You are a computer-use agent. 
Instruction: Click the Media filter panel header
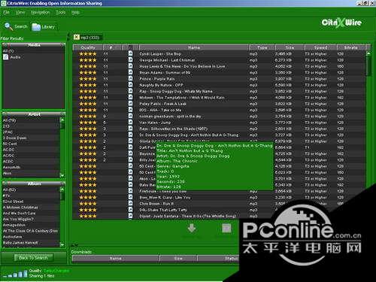(x=34, y=45)
